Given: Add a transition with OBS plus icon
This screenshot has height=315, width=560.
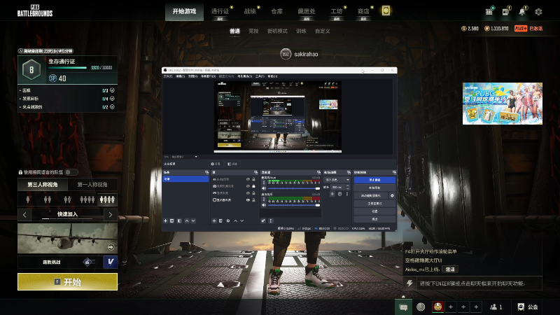Looking at the screenshot, I should coord(332,194).
